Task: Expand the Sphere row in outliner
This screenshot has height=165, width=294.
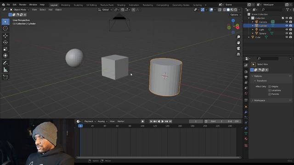Action: [253, 33]
